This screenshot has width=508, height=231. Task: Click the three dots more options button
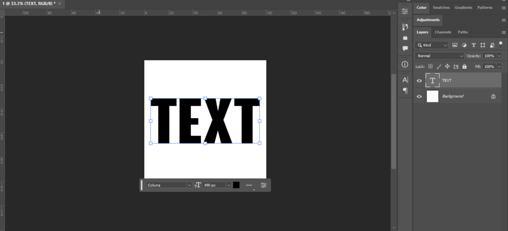(x=249, y=185)
